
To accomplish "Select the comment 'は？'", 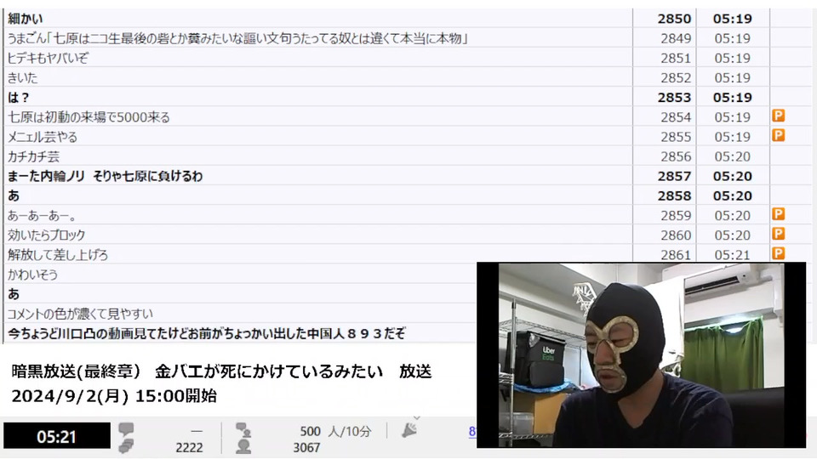I will 18,98.
